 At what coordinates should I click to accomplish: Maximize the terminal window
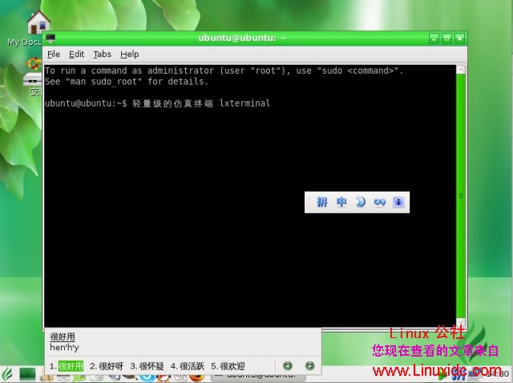(x=446, y=38)
